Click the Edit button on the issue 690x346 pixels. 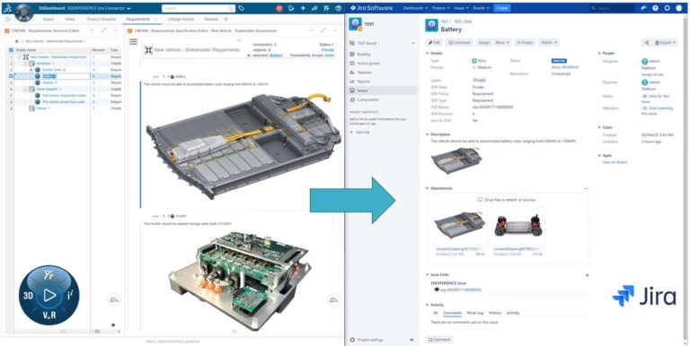coord(434,43)
